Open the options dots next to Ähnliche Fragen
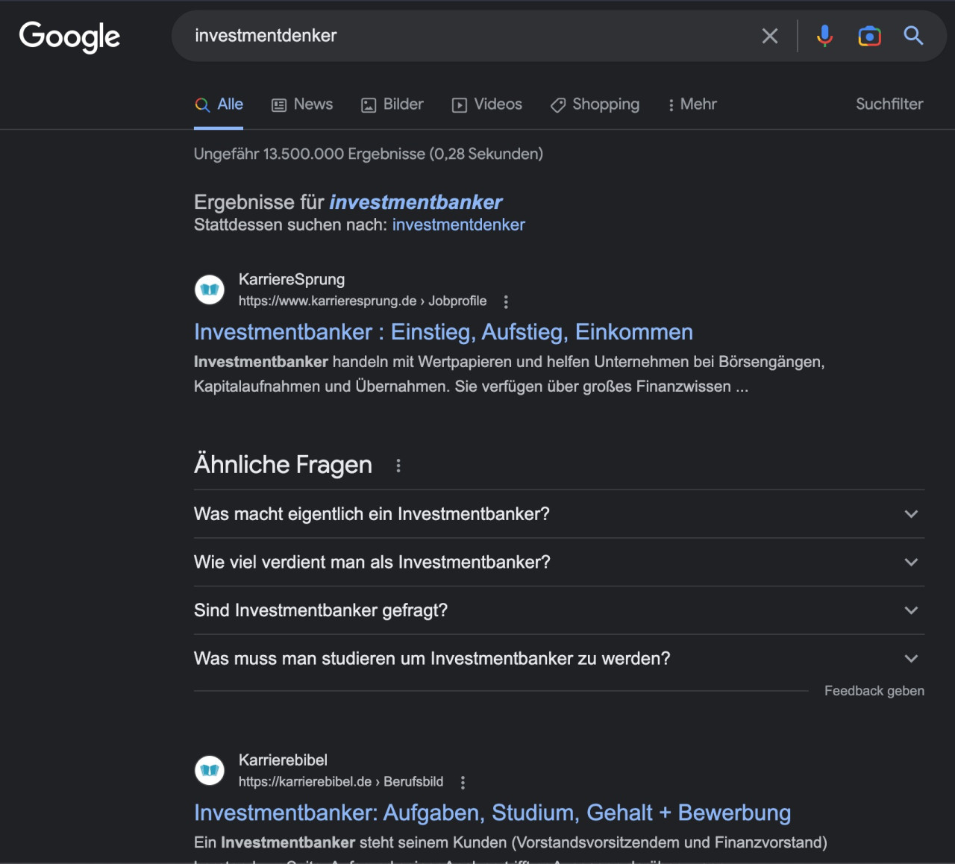The height and width of the screenshot is (864, 955). [398, 466]
